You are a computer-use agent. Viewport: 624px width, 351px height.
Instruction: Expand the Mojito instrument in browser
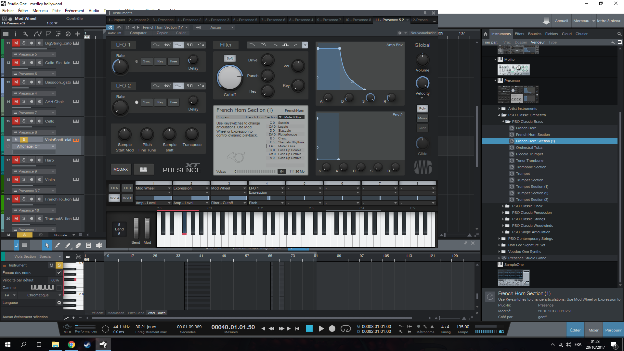click(x=495, y=59)
